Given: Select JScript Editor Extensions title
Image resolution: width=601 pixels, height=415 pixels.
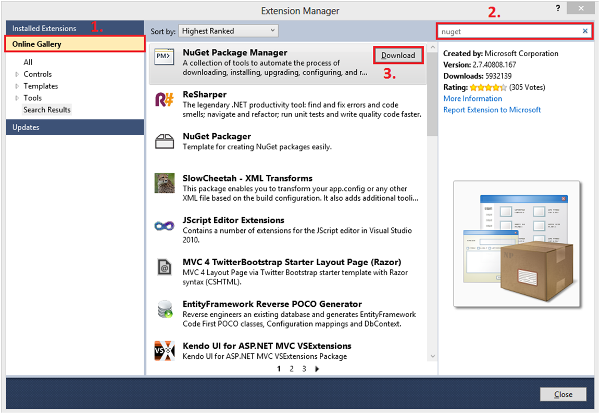Looking at the screenshot, I should coord(233,220).
